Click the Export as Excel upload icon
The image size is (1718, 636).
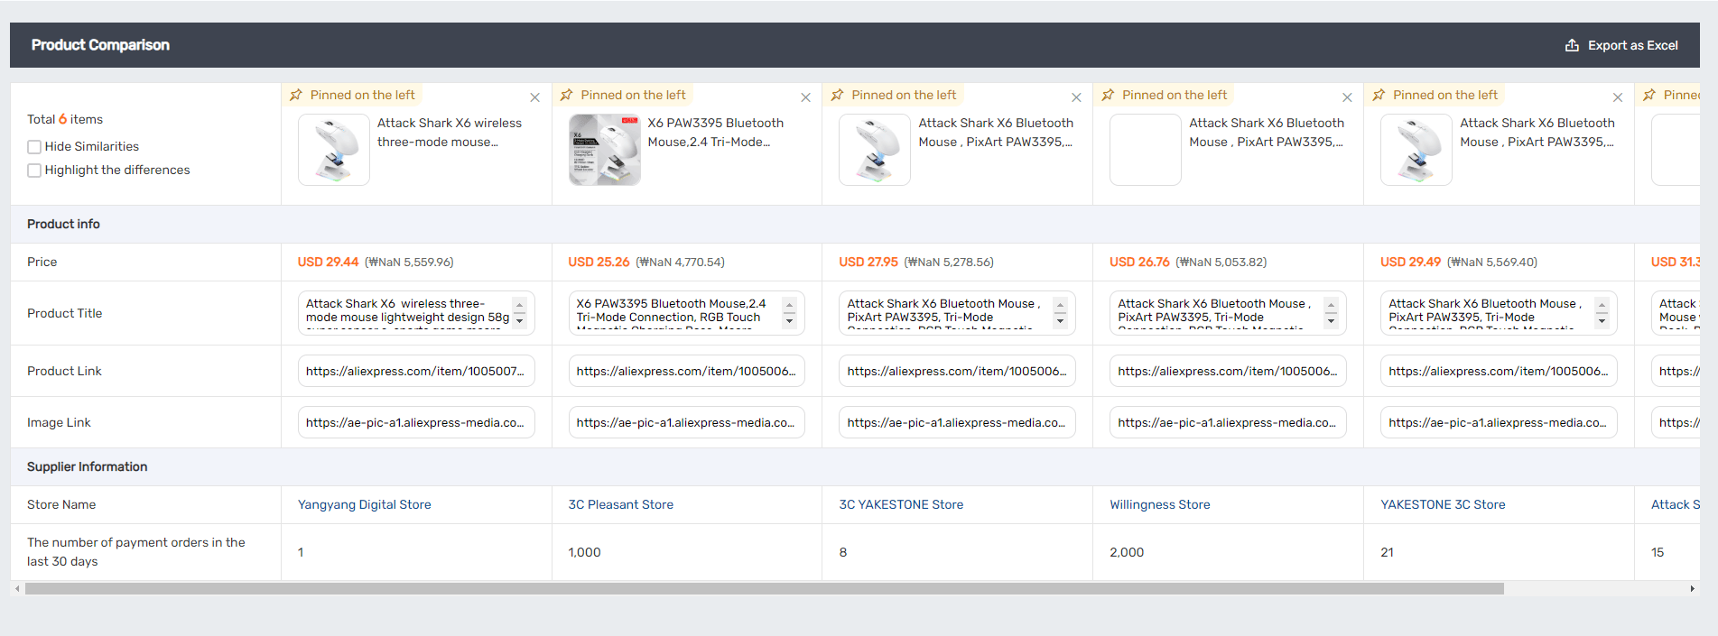(1572, 45)
